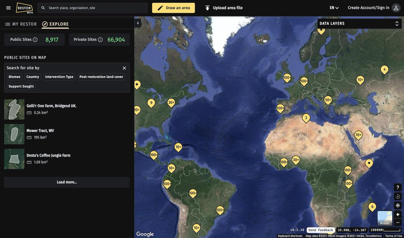Click the single site pin in Somalia
The image size is (404, 238).
coord(369,163)
